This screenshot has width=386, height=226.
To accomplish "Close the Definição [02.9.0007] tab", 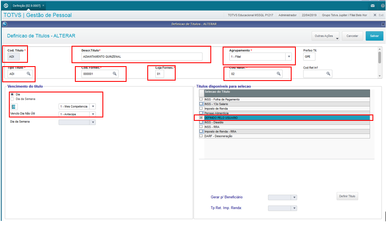I will tap(43, 6).
